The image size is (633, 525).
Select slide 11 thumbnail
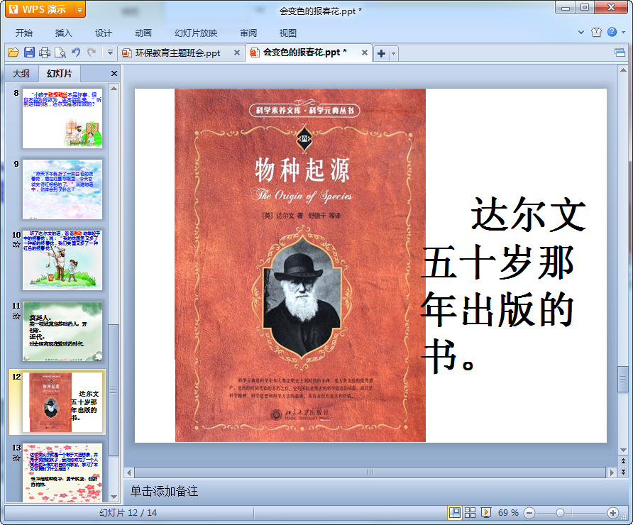(x=62, y=331)
